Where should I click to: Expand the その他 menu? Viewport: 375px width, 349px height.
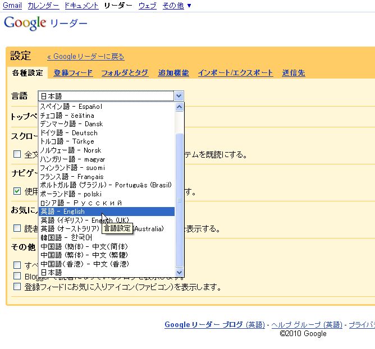point(177,5)
